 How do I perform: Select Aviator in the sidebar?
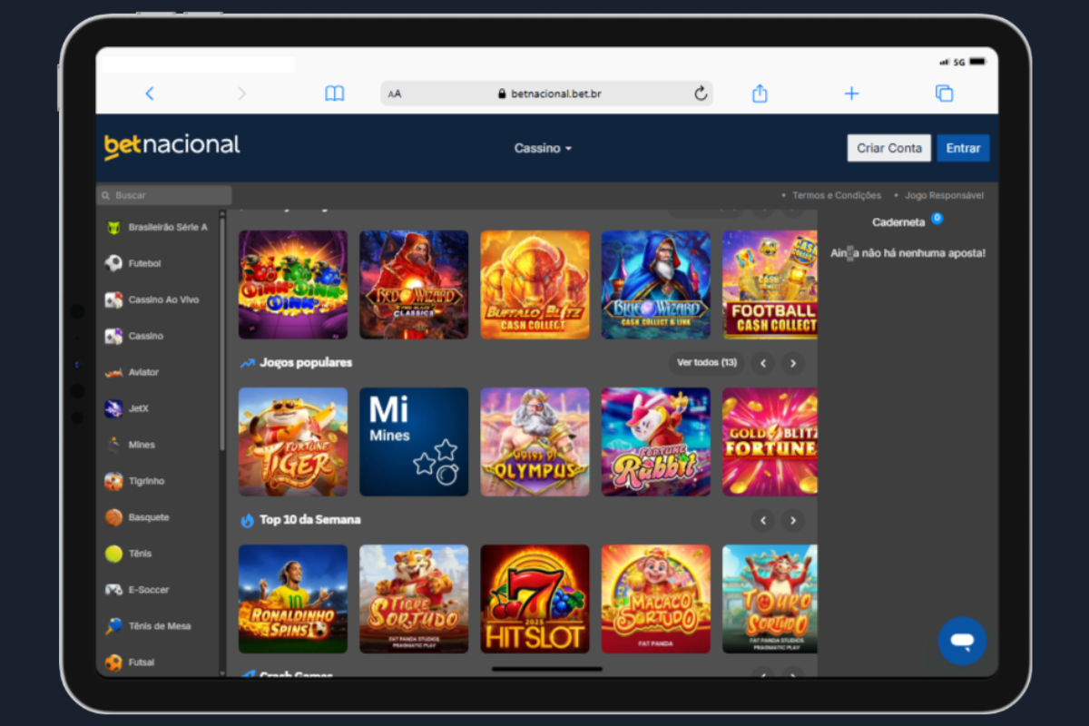pos(142,372)
